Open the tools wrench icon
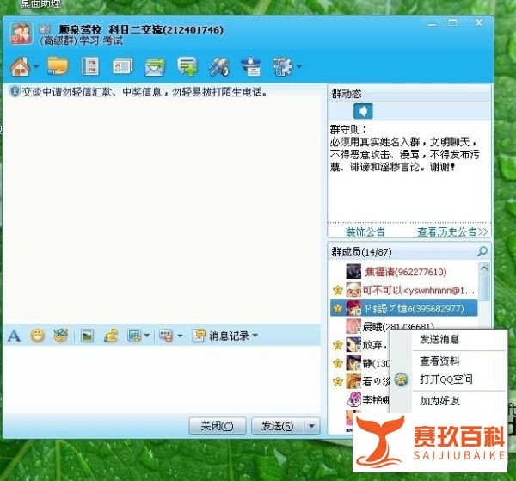 coord(218,67)
